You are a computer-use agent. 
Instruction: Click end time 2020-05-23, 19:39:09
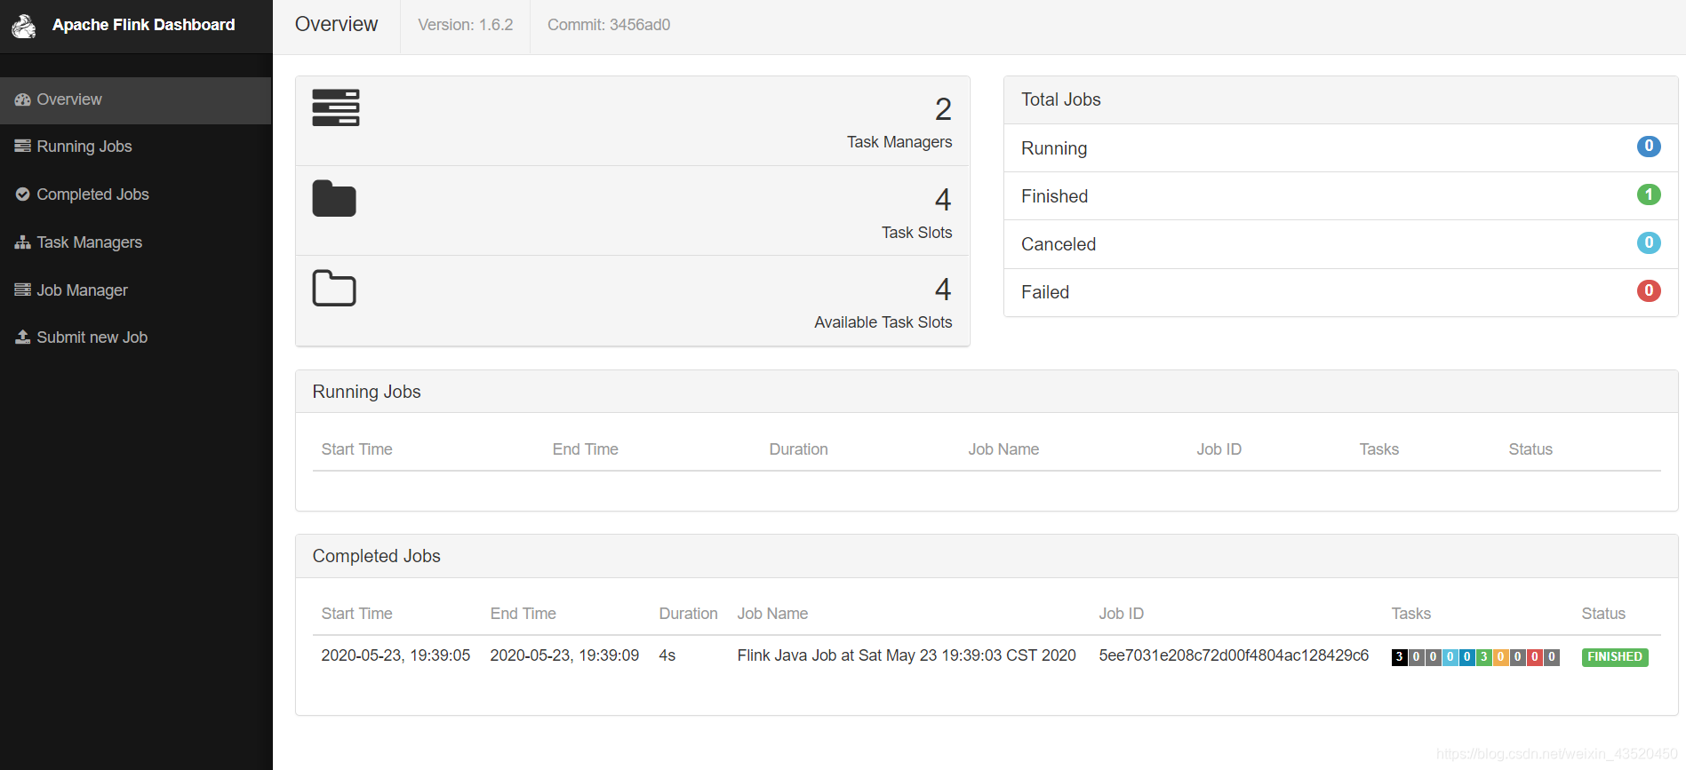(564, 655)
